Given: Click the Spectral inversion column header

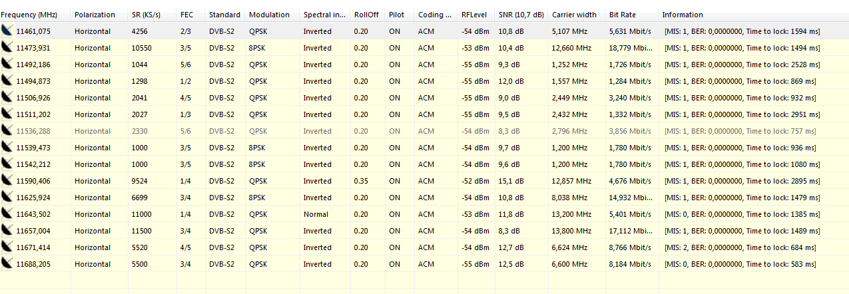Looking at the screenshot, I should pos(326,15).
